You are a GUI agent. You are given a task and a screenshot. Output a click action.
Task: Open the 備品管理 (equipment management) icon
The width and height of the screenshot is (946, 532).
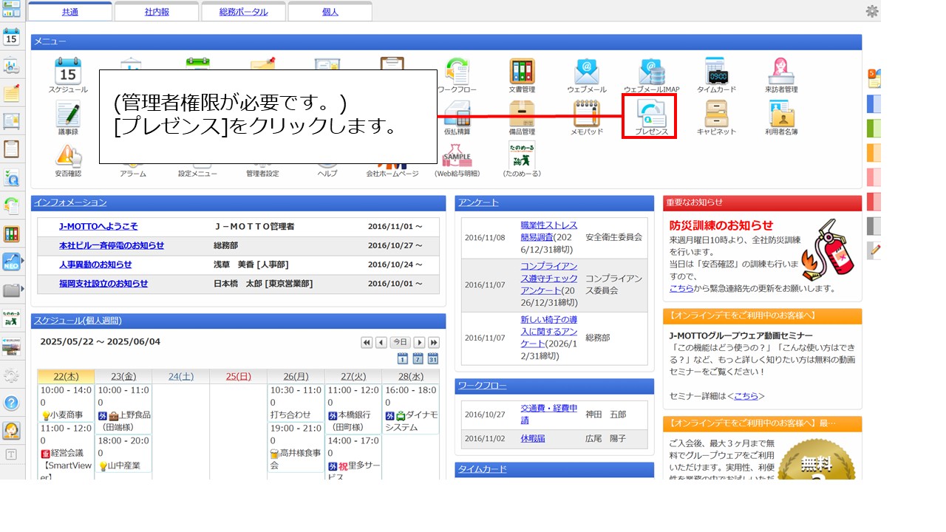521,115
